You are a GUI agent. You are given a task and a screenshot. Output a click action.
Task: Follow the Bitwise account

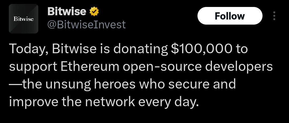click(230, 16)
